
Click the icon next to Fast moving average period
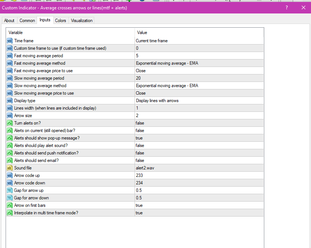10,56
